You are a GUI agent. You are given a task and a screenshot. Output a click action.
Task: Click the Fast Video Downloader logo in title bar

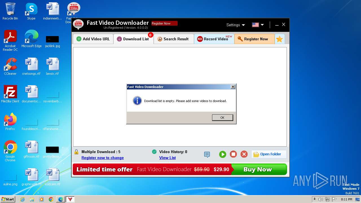[78, 25]
